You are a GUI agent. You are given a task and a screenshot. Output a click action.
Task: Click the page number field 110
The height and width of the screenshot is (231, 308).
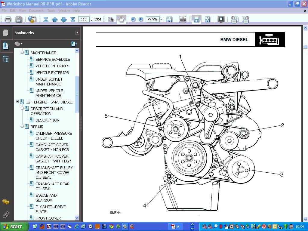click(84, 19)
